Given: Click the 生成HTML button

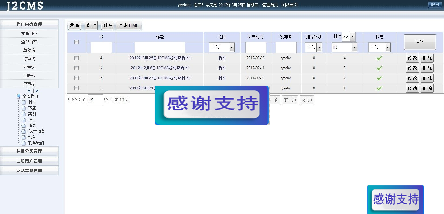Looking at the screenshot, I should (x=128, y=25).
